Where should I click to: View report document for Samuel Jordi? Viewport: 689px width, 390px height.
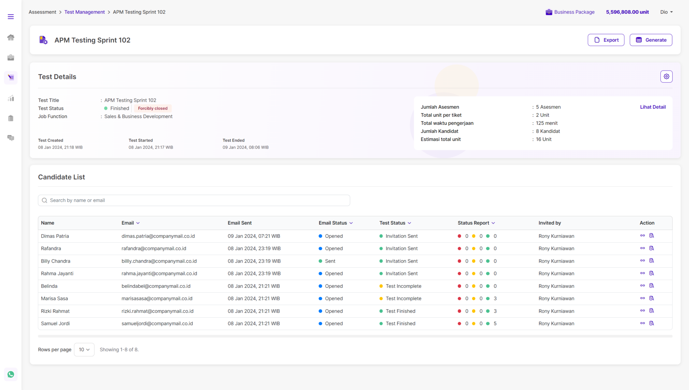[x=652, y=323]
